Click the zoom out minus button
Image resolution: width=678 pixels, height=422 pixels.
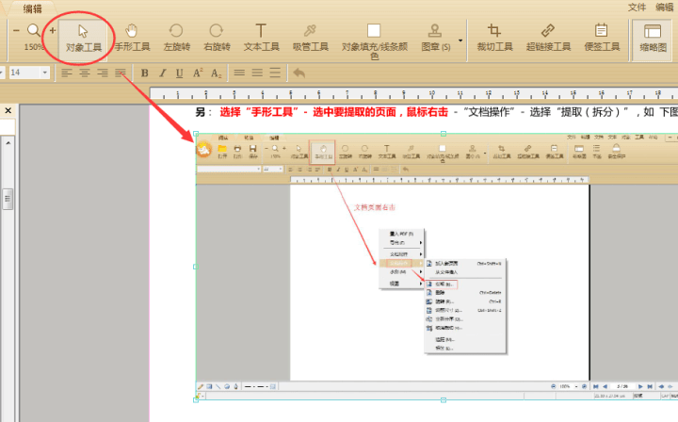click(x=17, y=31)
